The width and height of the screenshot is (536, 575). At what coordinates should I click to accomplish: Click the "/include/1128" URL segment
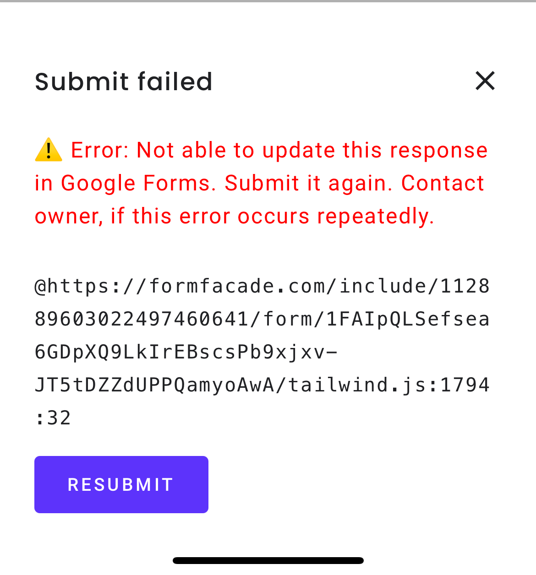click(408, 287)
